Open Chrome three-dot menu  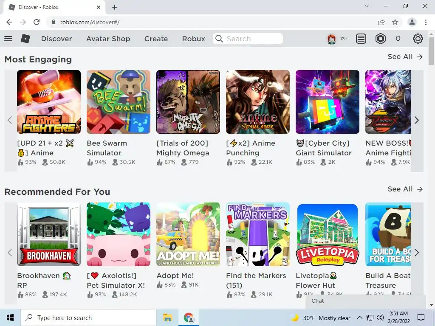point(426,22)
